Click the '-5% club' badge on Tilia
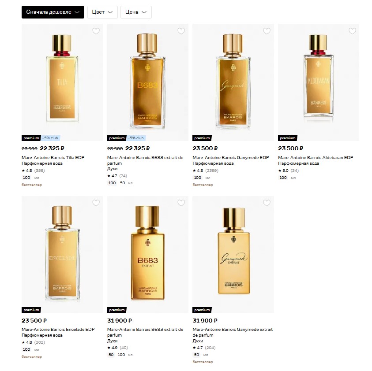Screen dimensions: 372x371 pos(51,138)
